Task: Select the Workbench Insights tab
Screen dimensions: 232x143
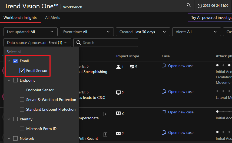Action: tap(20, 18)
